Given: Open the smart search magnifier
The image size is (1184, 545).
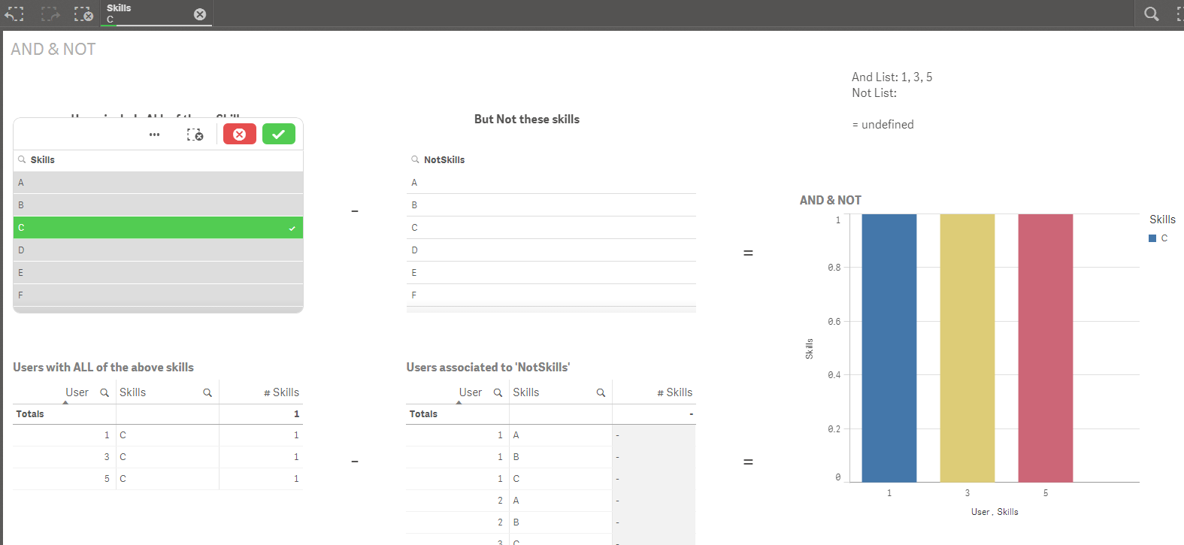Looking at the screenshot, I should tap(1151, 14).
